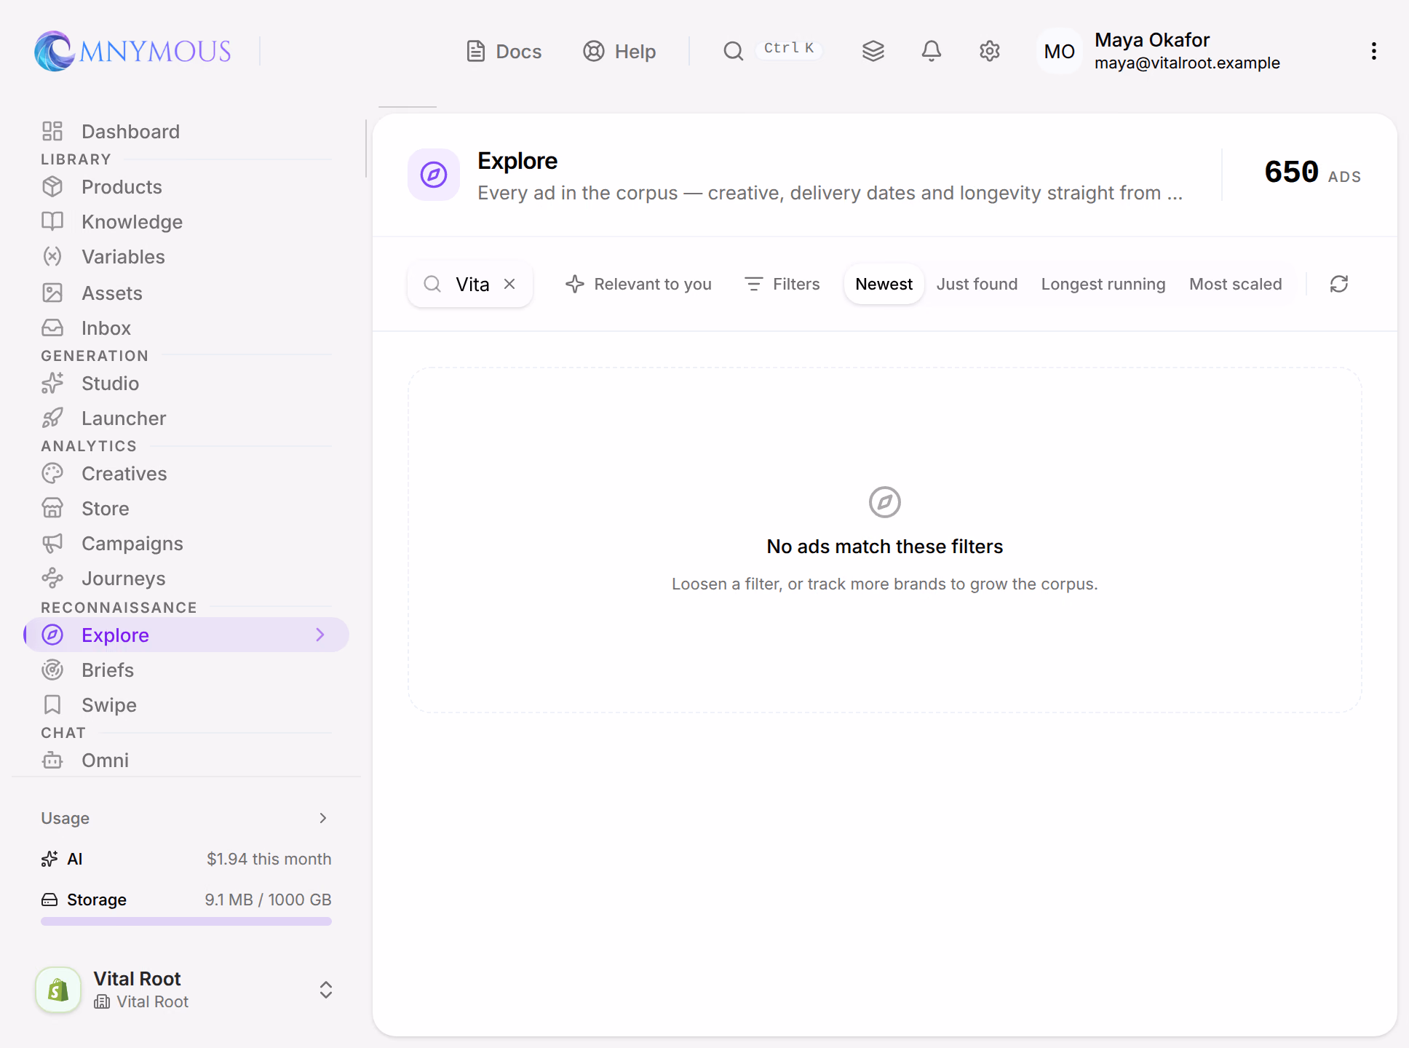Image resolution: width=1409 pixels, height=1048 pixels.
Task: Sort by Longest running
Action: coord(1103,284)
